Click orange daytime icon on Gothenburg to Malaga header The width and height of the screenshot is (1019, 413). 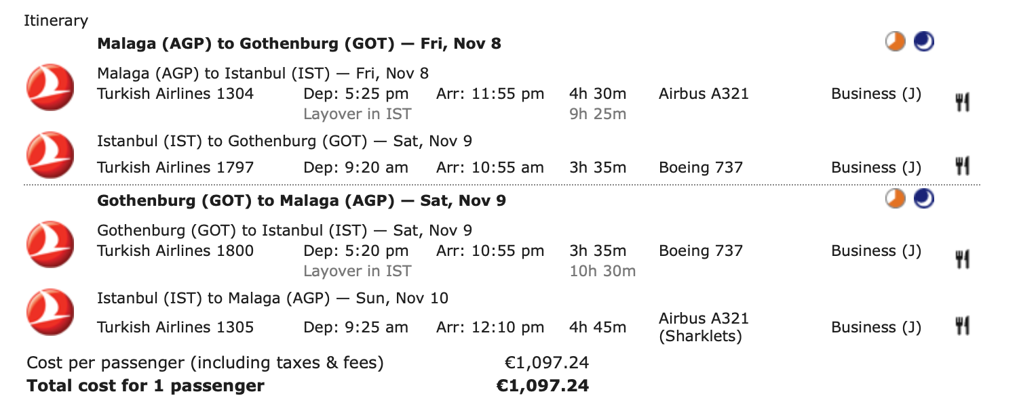[x=896, y=198]
